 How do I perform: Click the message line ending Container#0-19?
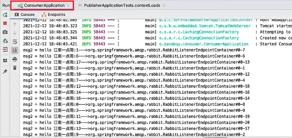[136, 116]
